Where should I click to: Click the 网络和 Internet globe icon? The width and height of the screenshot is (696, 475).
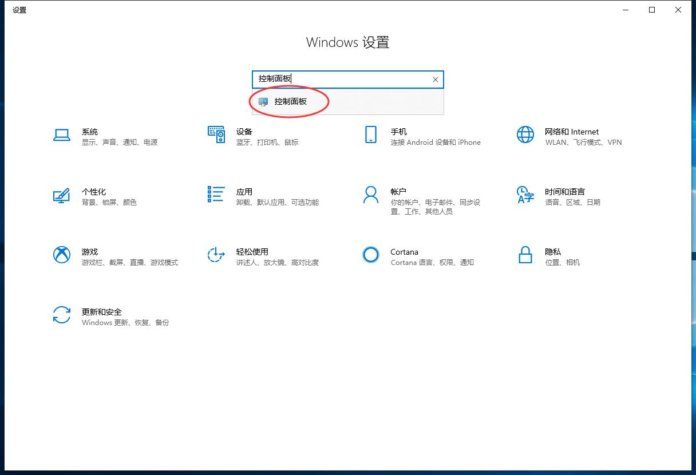click(x=525, y=135)
